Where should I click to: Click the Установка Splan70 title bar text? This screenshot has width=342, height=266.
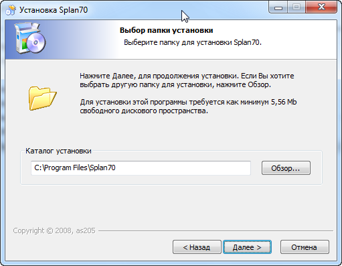54,10
